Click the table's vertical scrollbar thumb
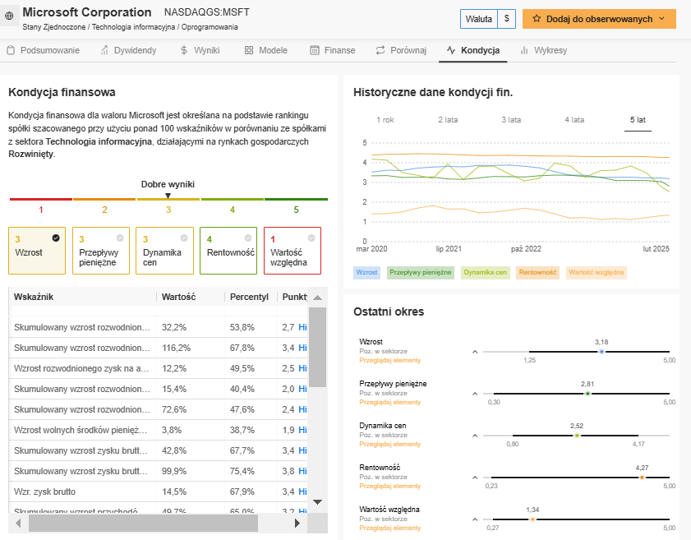This screenshot has width=691, height=540. tap(317, 348)
